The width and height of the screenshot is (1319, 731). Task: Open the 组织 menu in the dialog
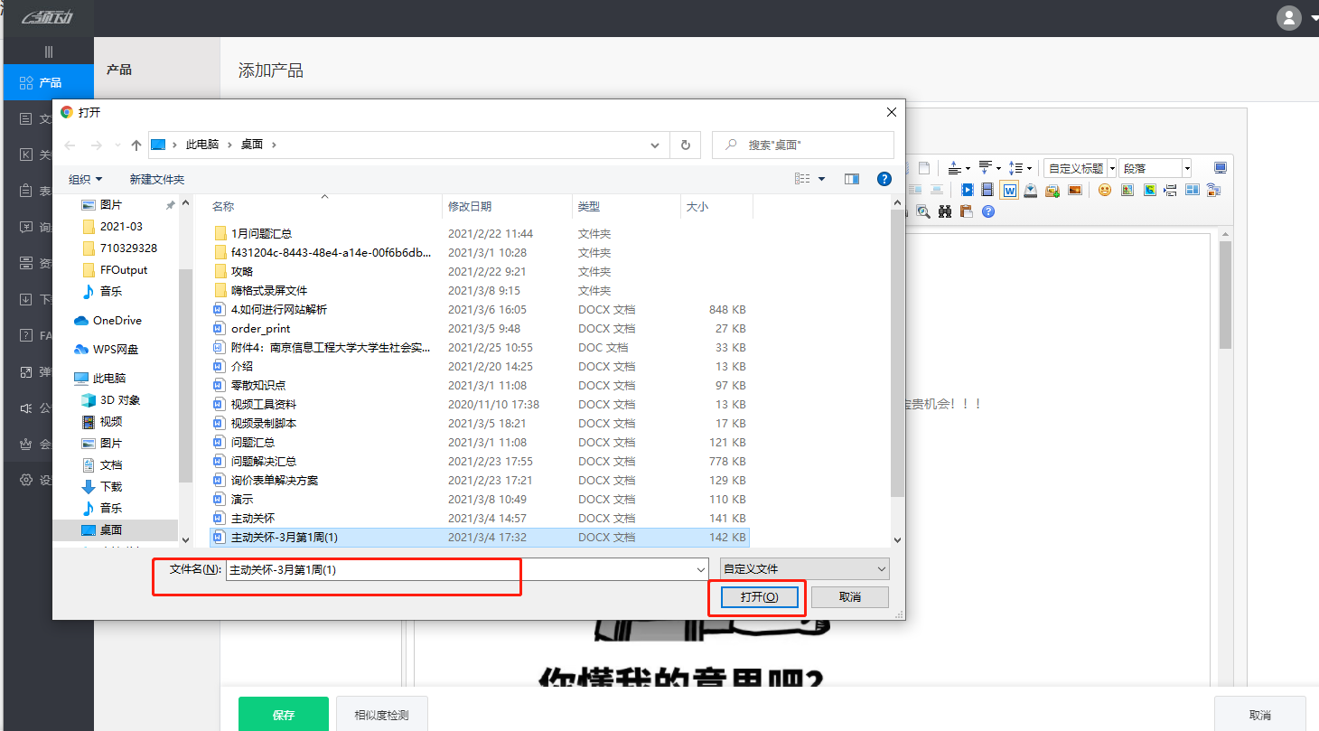click(83, 178)
